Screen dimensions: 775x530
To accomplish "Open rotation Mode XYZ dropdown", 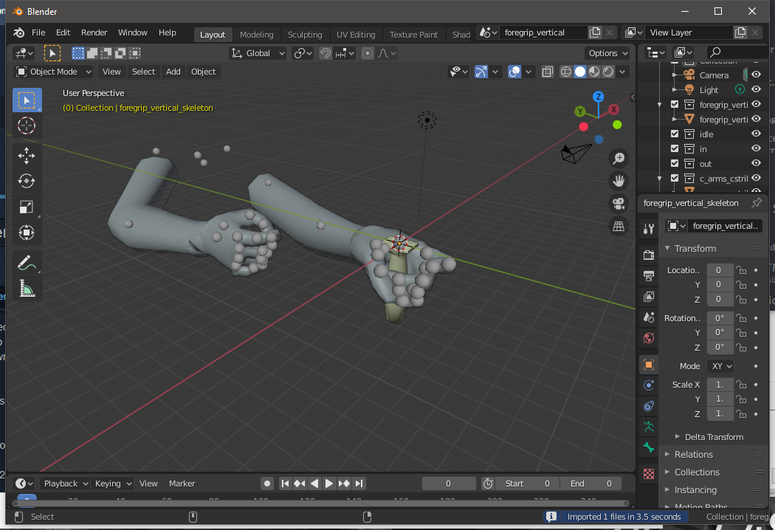I will point(720,366).
